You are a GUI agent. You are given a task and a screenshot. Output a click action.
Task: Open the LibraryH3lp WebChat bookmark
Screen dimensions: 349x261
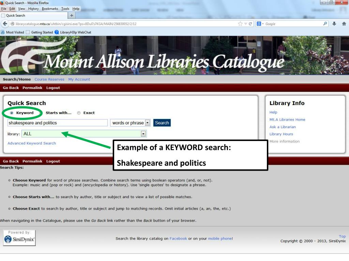click(73, 32)
